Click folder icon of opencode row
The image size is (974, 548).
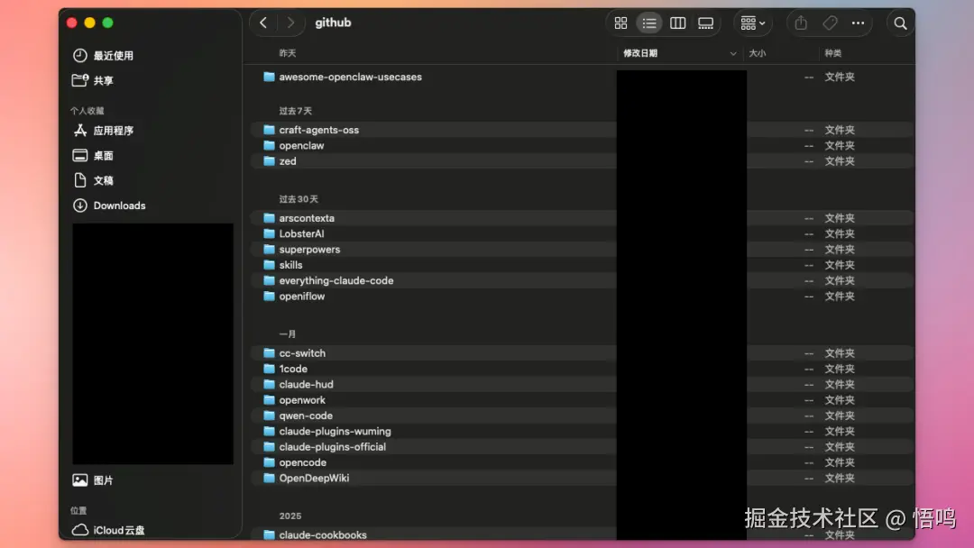pyautogui.click(x=269, y=462)
